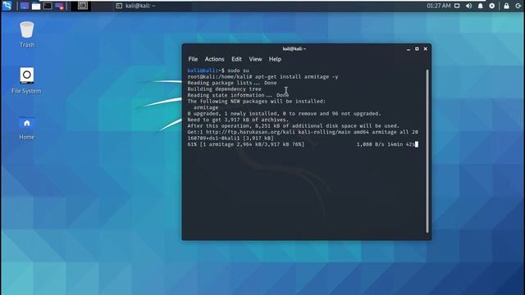Click the 'Need to get 3,917 kB' line
The image size is (525, 295).
pos(238,120)
